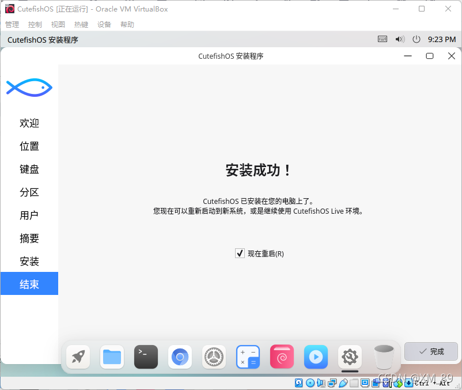Click the 完成 button to finish
This screenshot has width=462, height=390.
(431, 351)
